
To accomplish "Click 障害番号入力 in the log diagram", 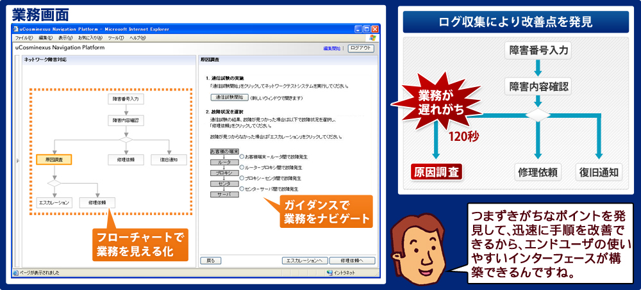I will [538, 51].
